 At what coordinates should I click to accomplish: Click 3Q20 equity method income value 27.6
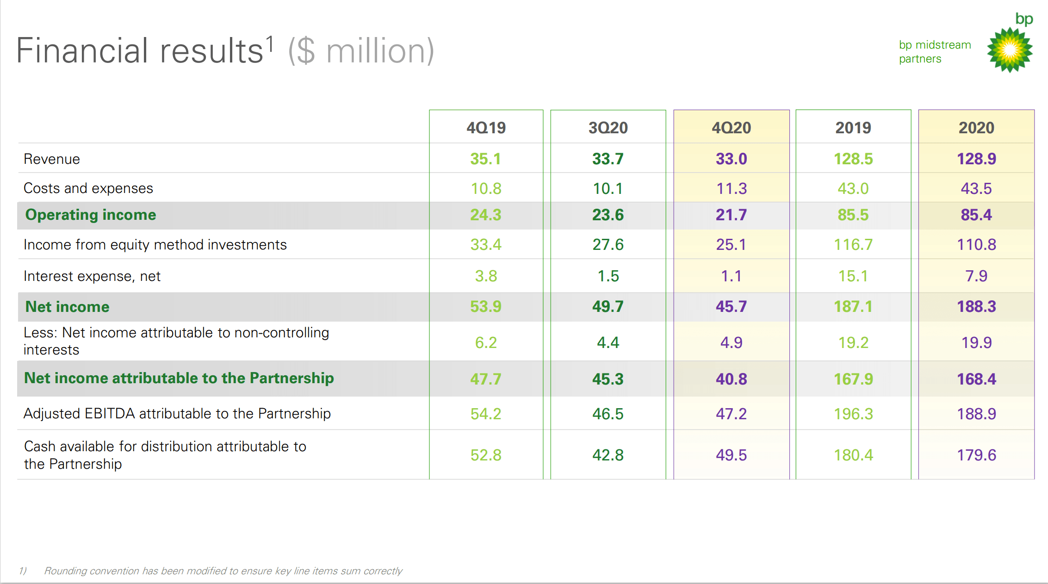click(608, 245)
